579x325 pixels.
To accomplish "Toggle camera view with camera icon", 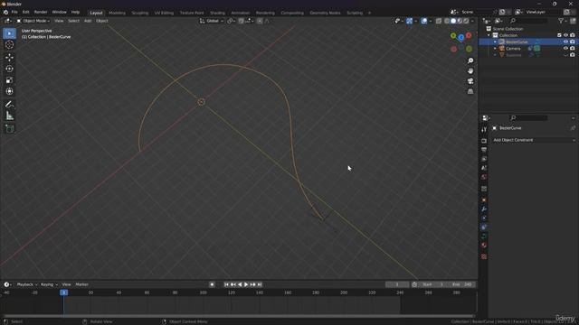I will 470,81.
